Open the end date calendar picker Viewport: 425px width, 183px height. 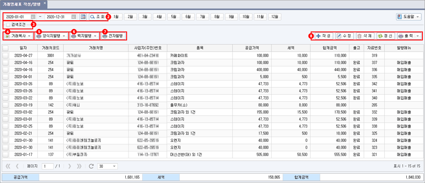pos(74,17)
